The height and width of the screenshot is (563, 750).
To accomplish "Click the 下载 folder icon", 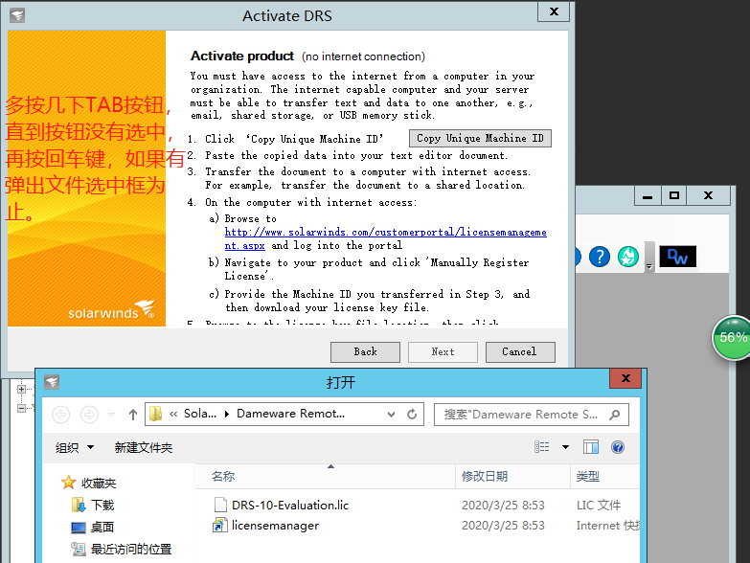I will pos(78,505).
